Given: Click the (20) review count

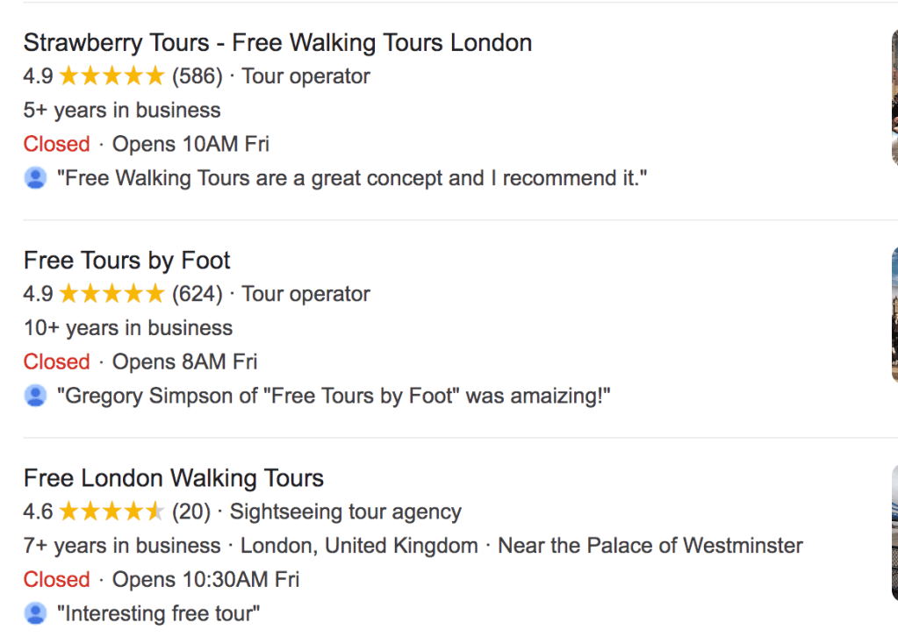Looking at the screenshot, I should coord(191,512).
